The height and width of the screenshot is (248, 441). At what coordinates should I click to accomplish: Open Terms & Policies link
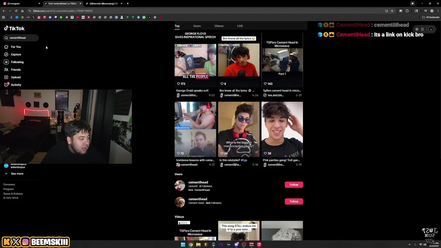pos(13,194)
